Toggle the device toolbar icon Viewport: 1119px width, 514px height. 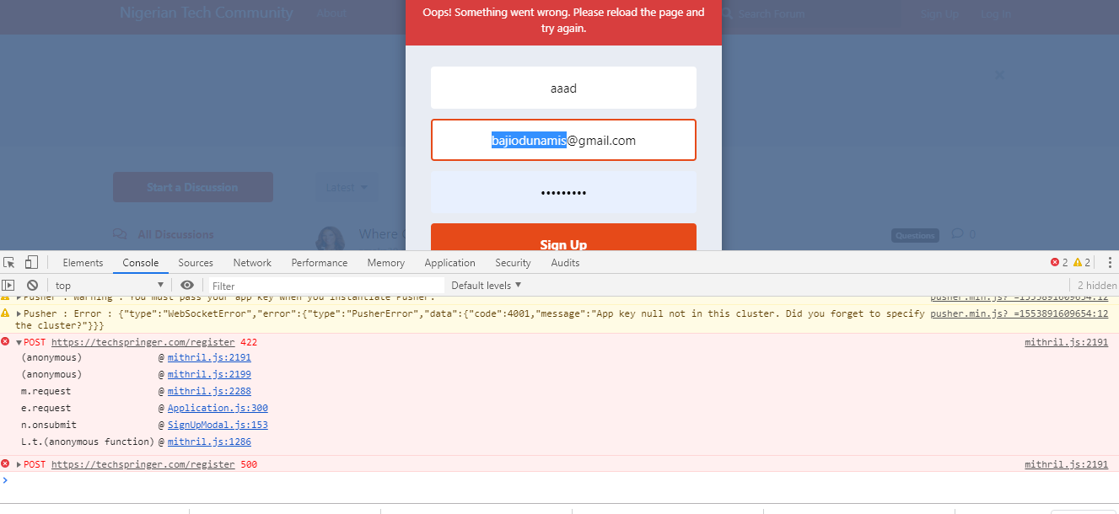(31, 263)
